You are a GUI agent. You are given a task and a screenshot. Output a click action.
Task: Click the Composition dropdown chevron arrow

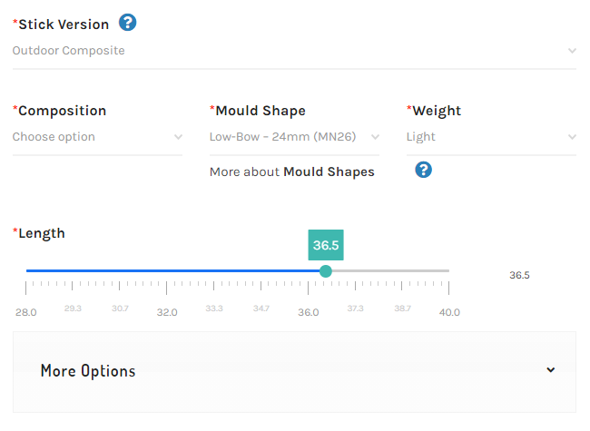[178, 137]
